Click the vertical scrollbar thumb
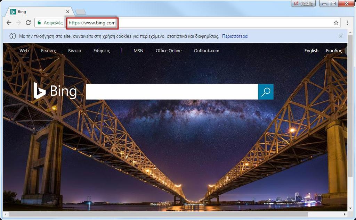Image resolution: width=356 pixels, height=220 pixels. (350, 106)
